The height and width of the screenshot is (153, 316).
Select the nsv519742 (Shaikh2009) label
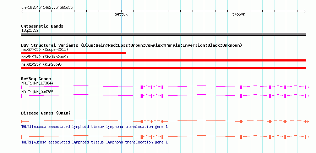(x=45, y=57)
